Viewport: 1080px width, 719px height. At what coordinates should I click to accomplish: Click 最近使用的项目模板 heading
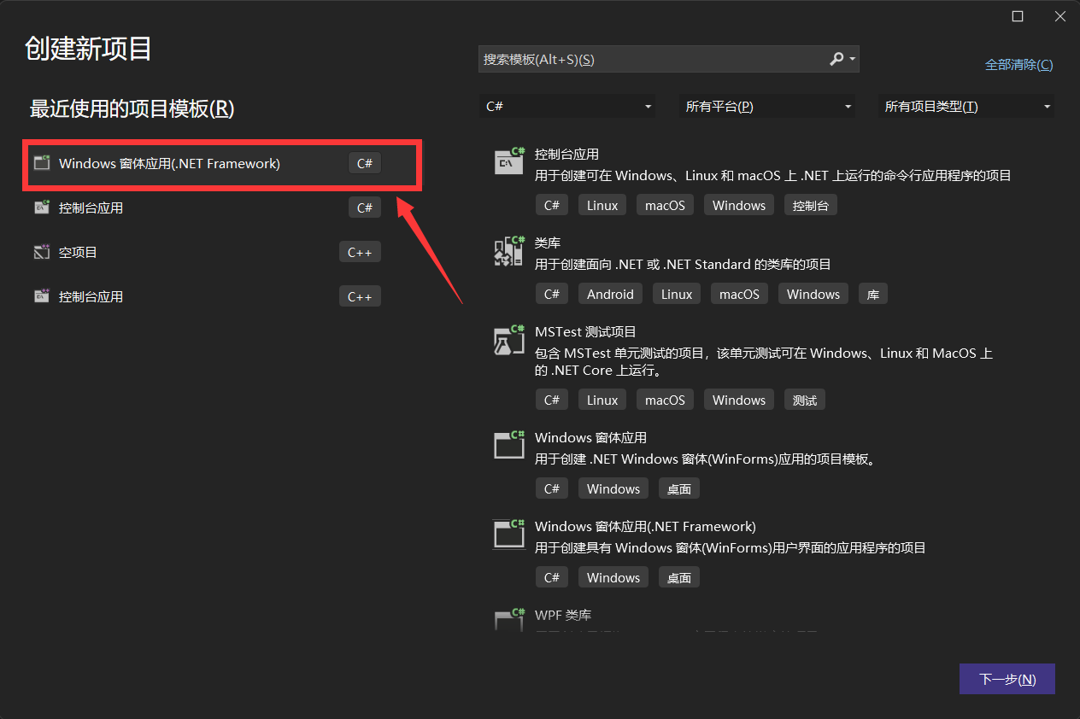click(132, 108)
